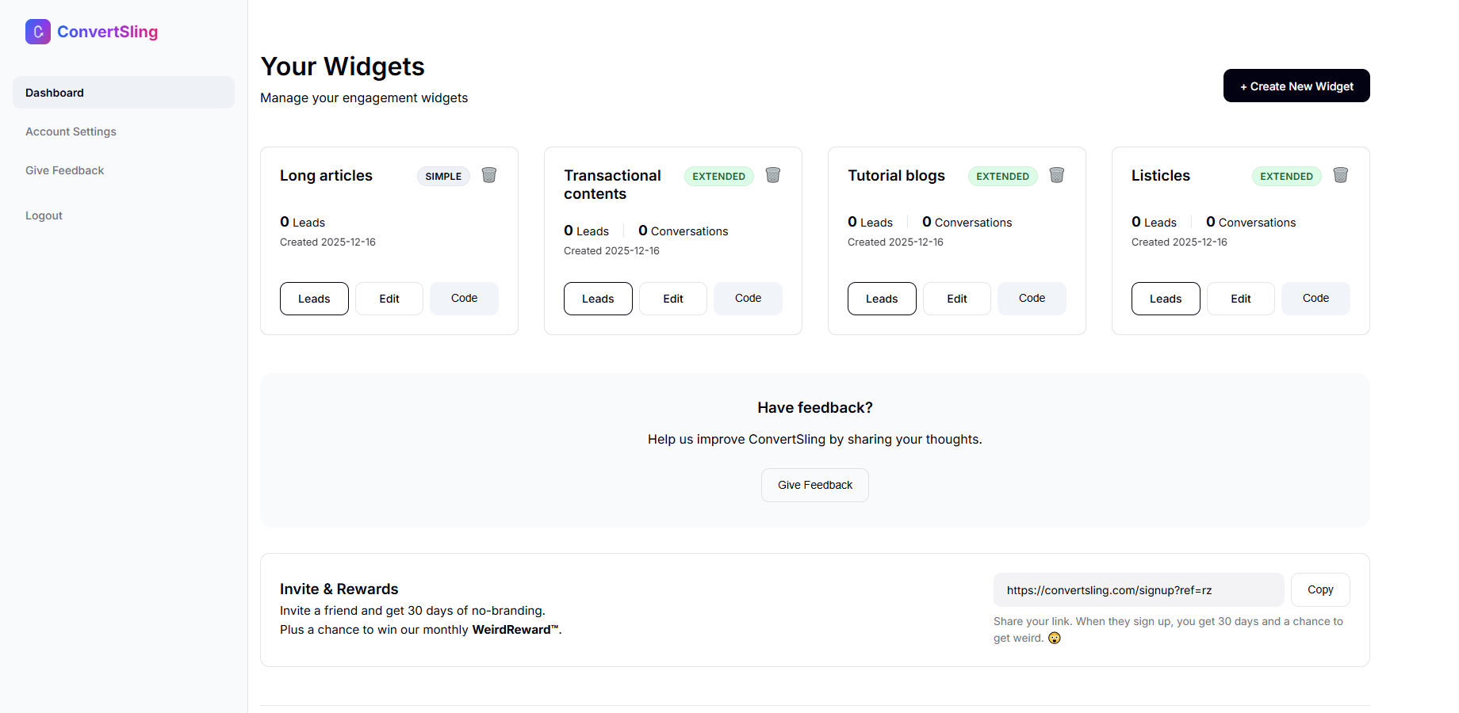Open Account Settings from the sidebar
Viewport: 1459px width, 713px height.
coord(71,132)
